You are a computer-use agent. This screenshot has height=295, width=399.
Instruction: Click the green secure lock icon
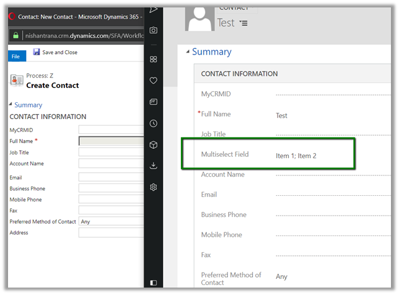(15, 36)
